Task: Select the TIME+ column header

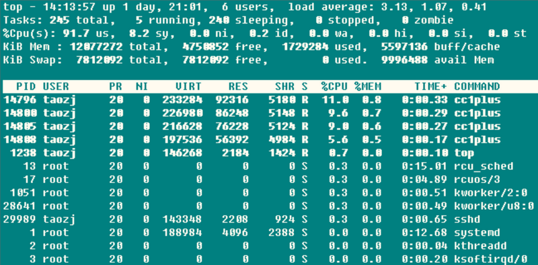Action: [430, 86]
